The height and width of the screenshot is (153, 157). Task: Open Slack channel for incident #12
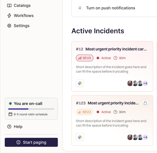click(x=80, y=83)
